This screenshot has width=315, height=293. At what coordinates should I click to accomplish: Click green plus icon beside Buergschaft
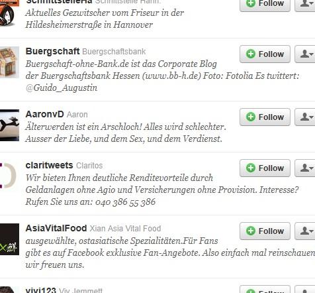pyautogui.click(x=251, y=54)
